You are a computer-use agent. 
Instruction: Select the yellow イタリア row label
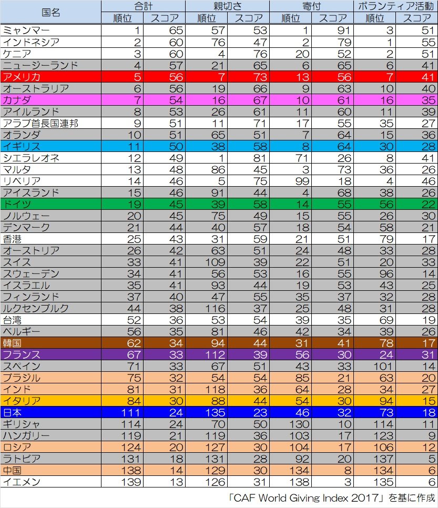point(50,401)
